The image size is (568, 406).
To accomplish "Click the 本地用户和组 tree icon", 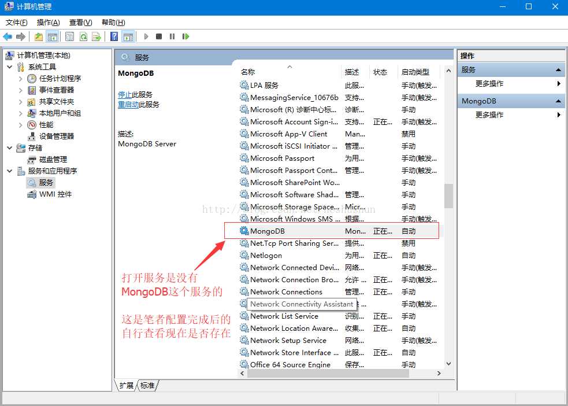I will click(x=32, y=113).
